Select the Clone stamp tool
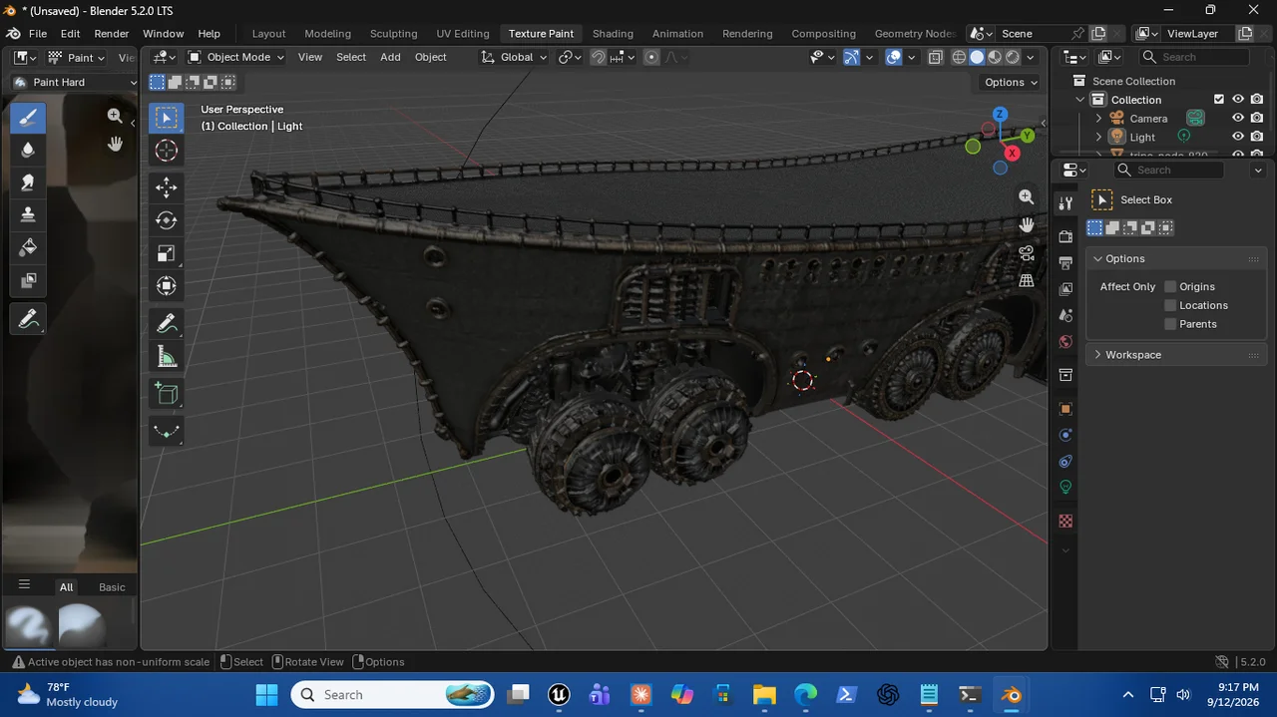This screenshot has width=1277, height=717. click(x=28, y=214)
